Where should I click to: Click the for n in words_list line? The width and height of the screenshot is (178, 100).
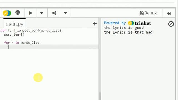pos(23,42)
